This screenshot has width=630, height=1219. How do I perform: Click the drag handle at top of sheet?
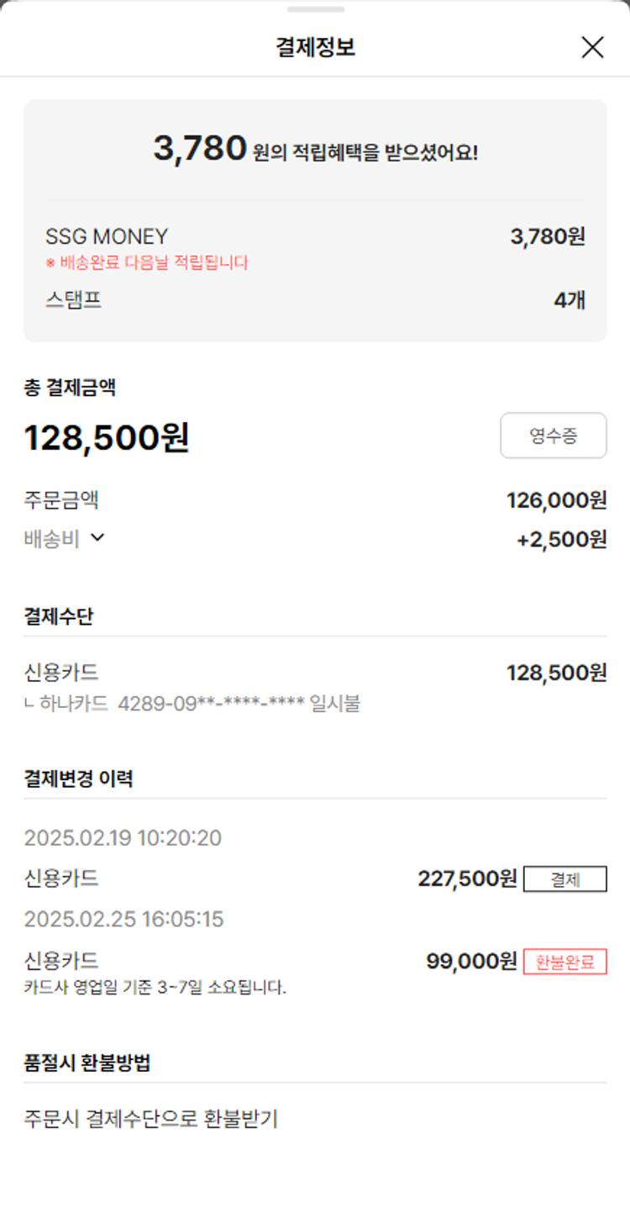pos(315,9)
